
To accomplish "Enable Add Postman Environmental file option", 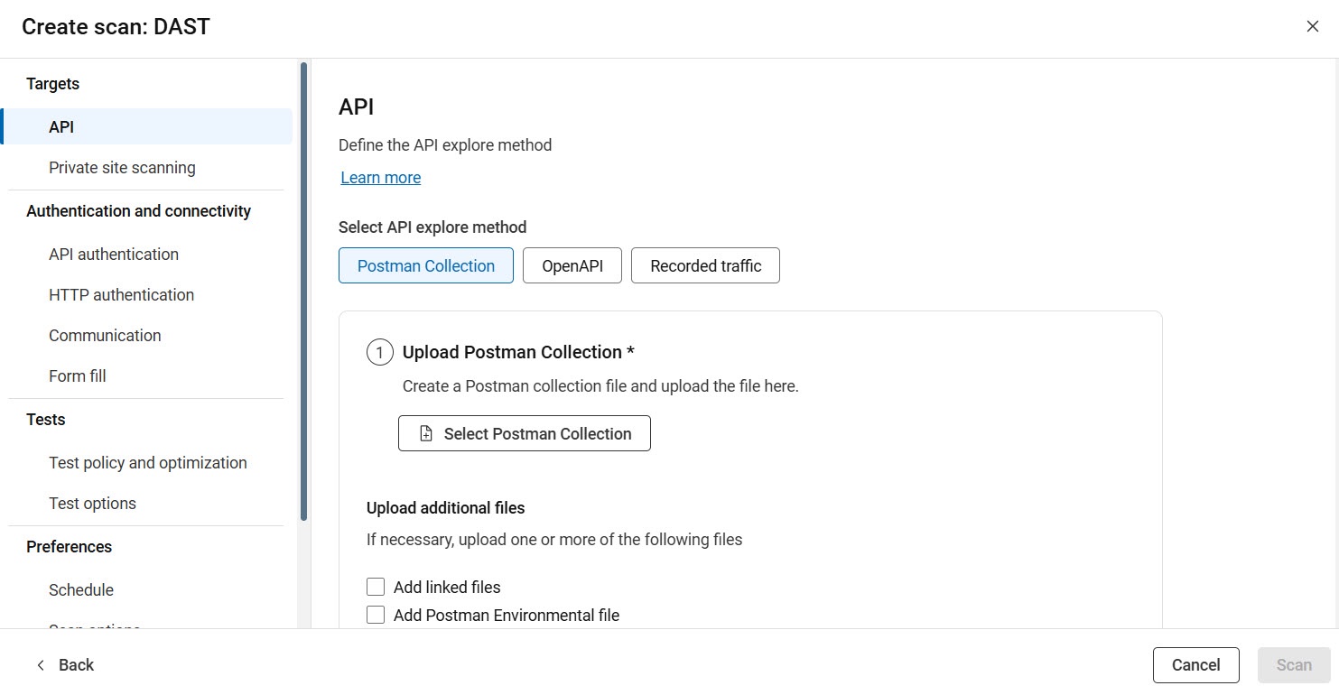I will pos(376,614).
